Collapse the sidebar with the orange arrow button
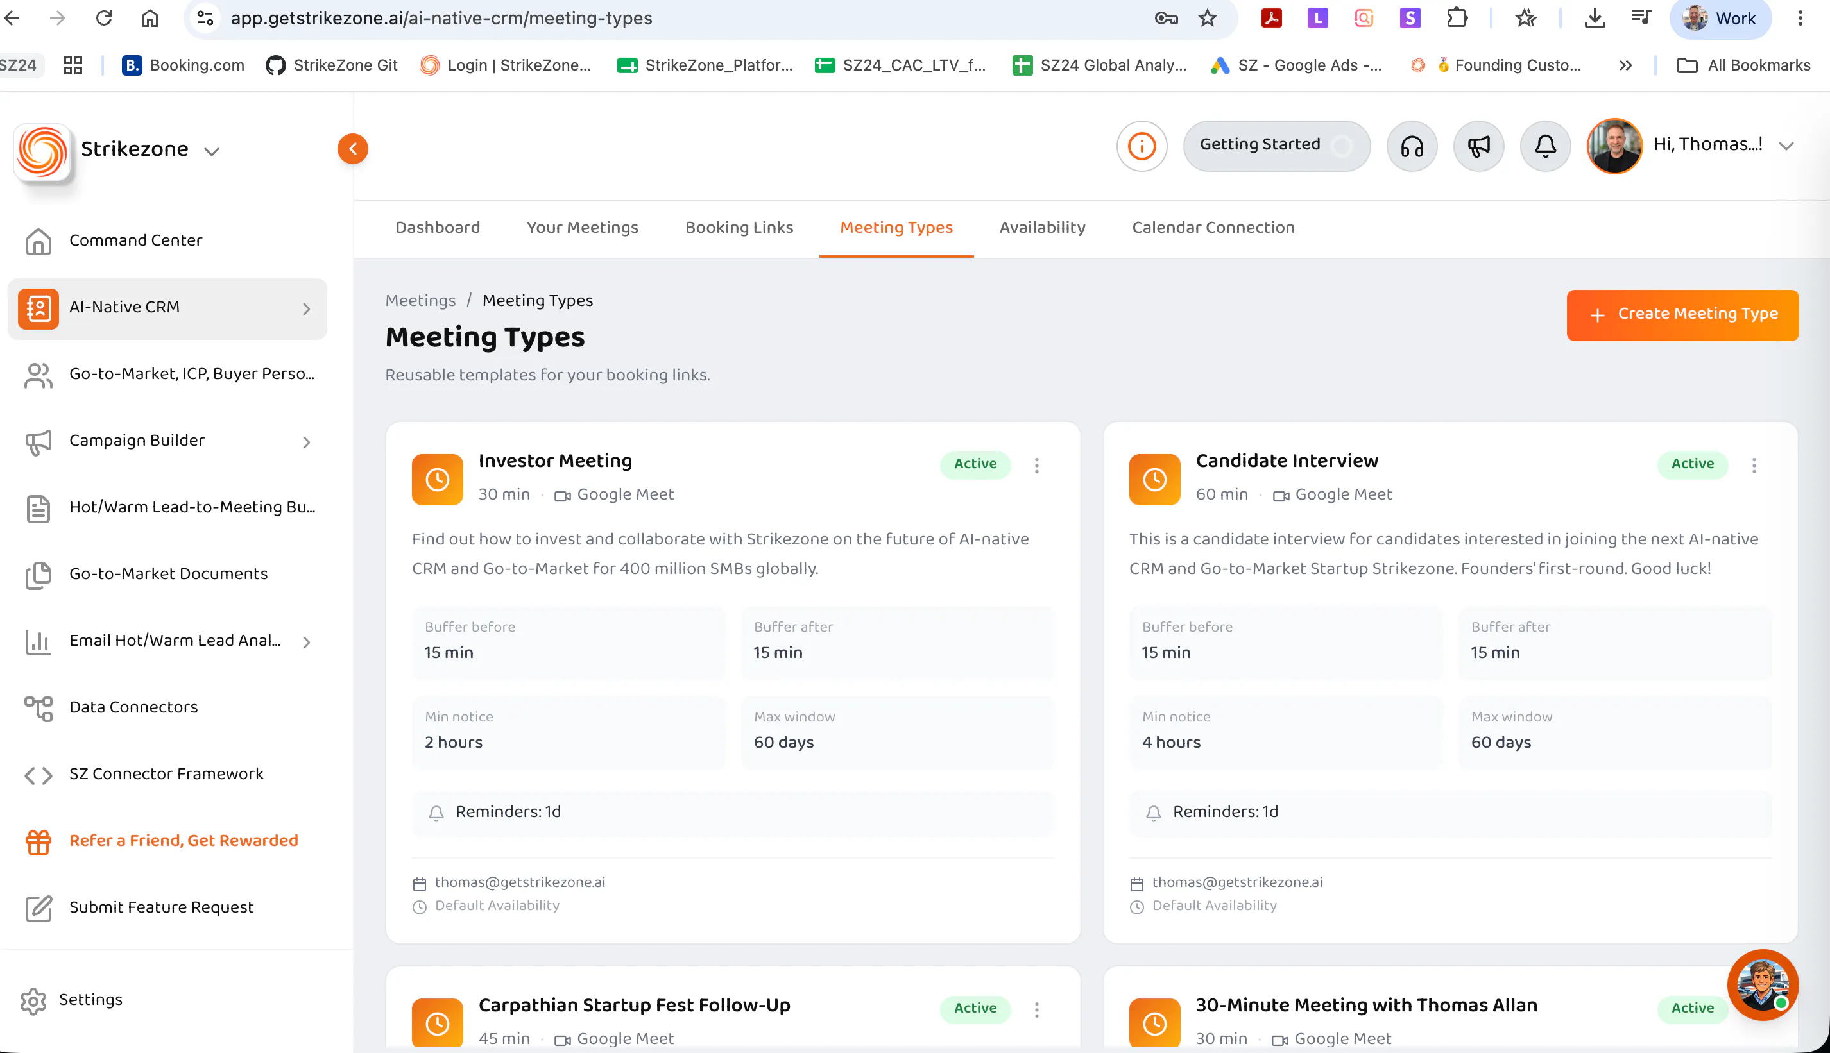 352,149
